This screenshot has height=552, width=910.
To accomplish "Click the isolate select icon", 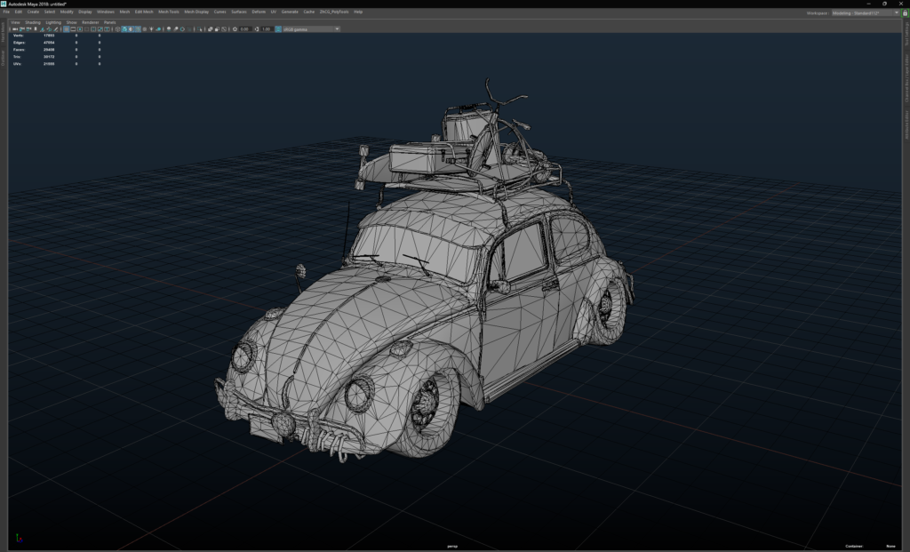I will pyautogui.click(x=199, y=29).
